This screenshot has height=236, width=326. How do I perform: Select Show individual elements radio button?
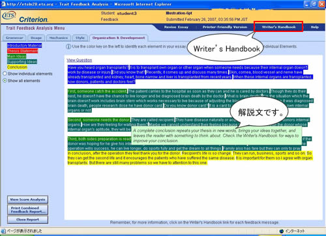click(5, 74)
